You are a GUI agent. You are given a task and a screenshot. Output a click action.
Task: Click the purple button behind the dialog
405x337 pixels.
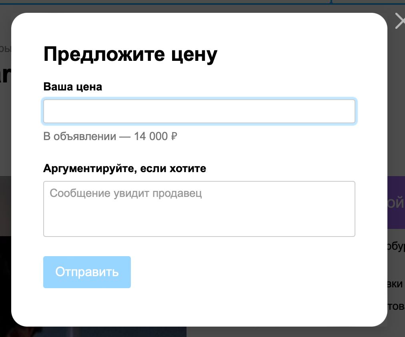(x=396, y=203)
